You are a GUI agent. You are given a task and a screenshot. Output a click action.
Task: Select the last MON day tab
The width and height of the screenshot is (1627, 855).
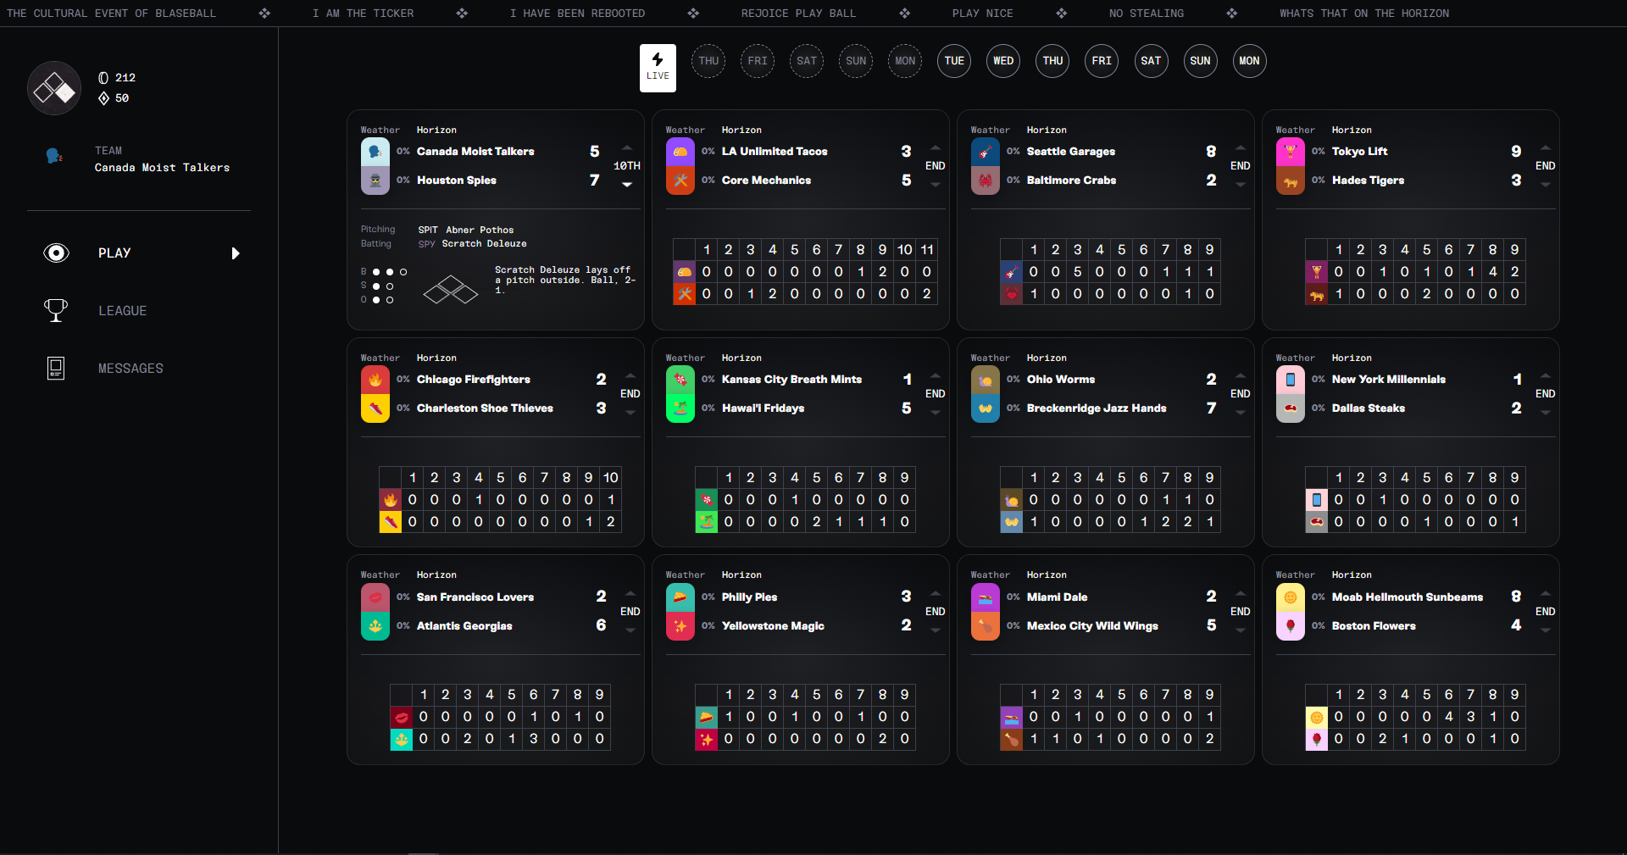1249,61
